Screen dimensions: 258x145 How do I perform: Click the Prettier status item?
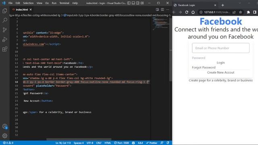pos(152,143)
